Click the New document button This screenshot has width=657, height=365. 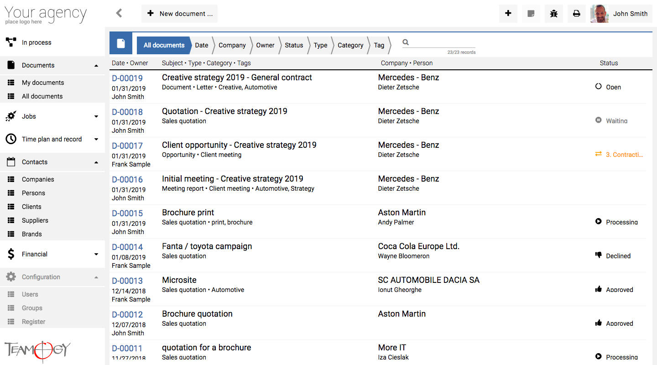179,14
